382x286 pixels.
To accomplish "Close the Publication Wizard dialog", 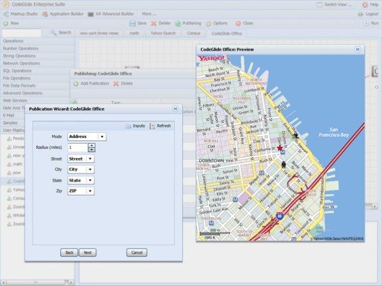I will [x=175, y=109].
